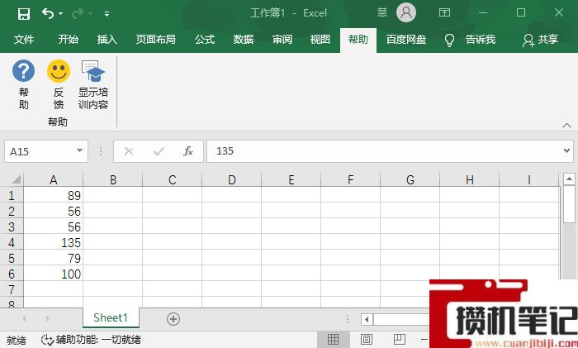Screen dimensions: 578x348
Task: Open ribbon display options
Action: (444, 12)
